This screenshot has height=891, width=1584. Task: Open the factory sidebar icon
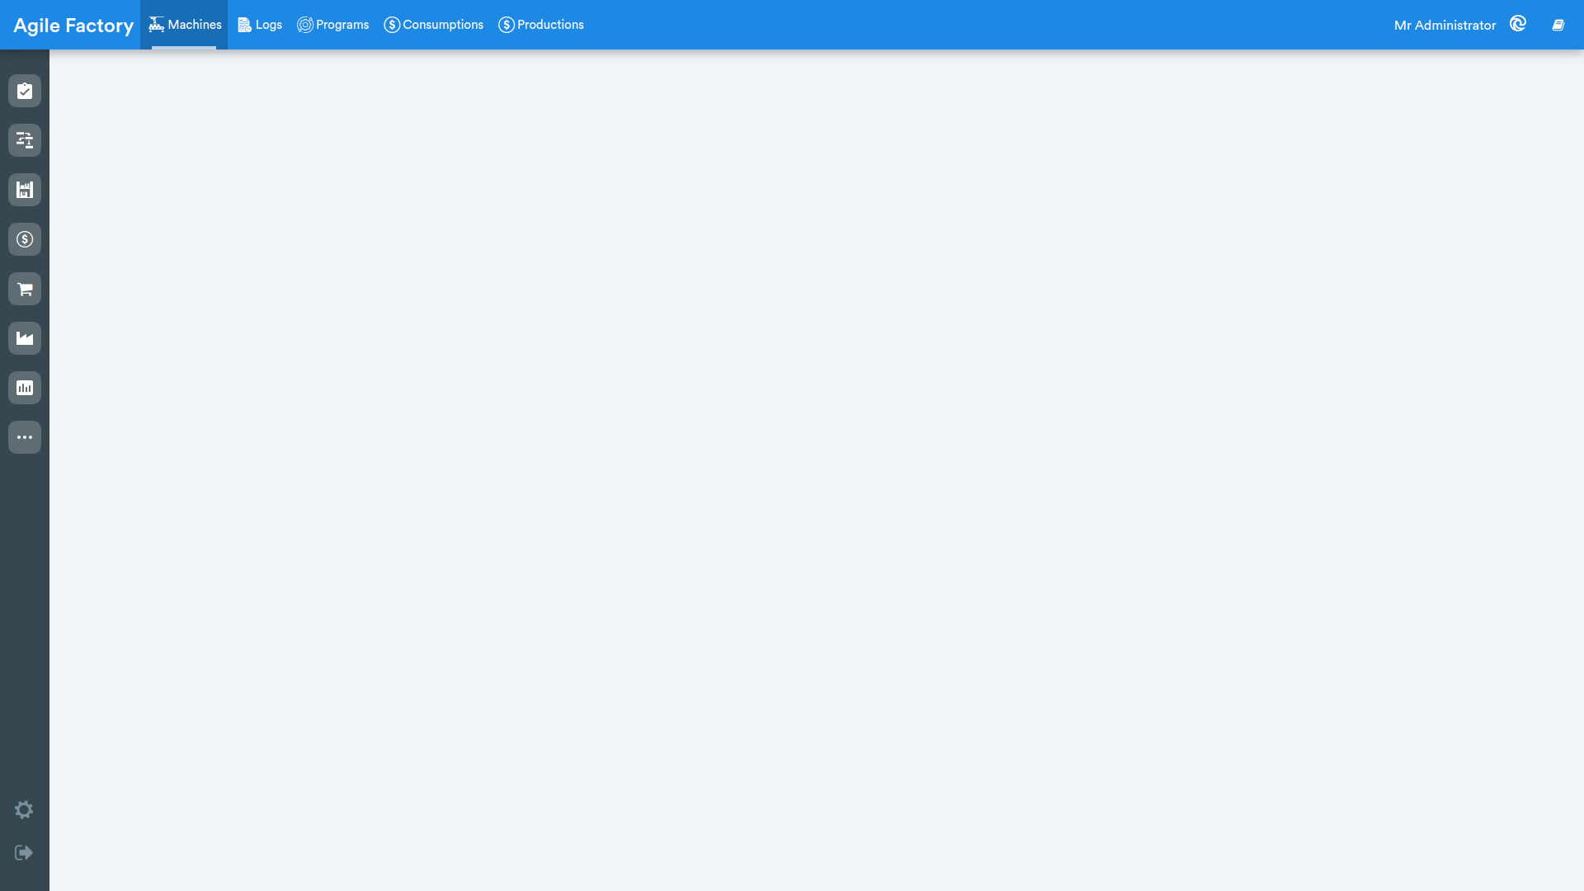(x=25, y=338)
